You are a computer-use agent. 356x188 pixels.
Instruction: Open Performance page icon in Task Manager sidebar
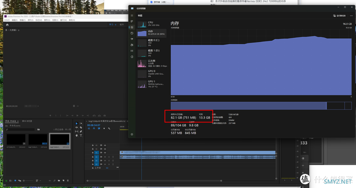(132, 27)
